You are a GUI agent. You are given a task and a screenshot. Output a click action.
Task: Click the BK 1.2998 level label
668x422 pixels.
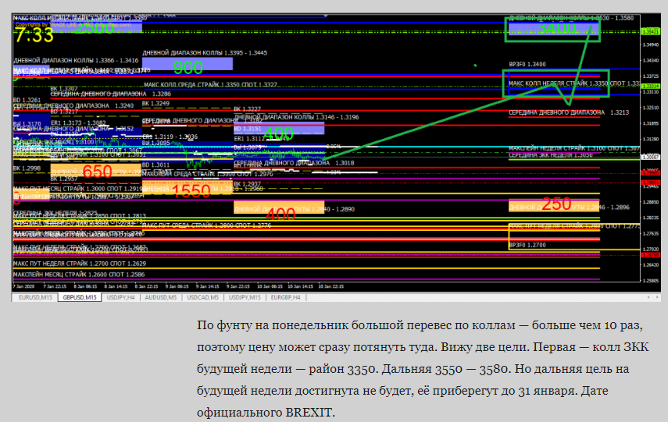click(x=27, y=168)
